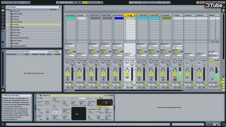
Task: Toggle the metronome button
Action: pyautogui.click(x=28, y=2)
